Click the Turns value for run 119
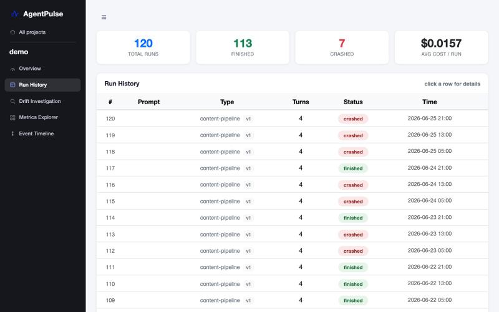 pyautogui.click(x=301, y=135)
